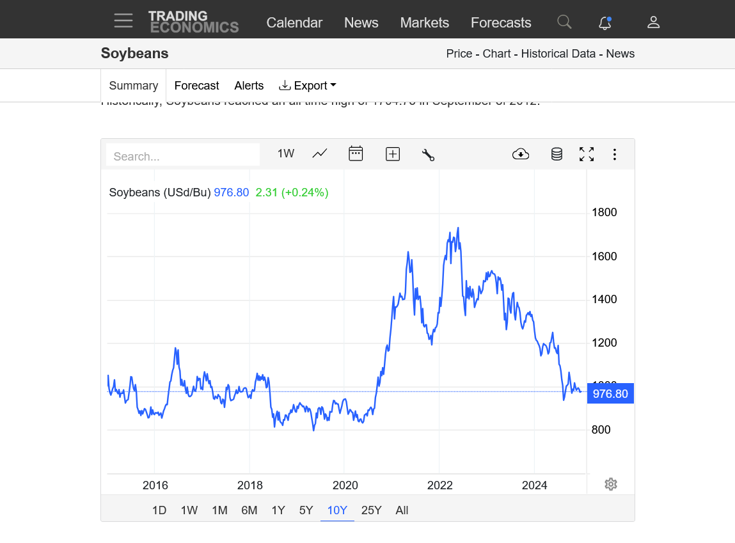This screenshot has width=735, height=543.
Task: Click the plus box compare icon
Action: click(393, 153)
